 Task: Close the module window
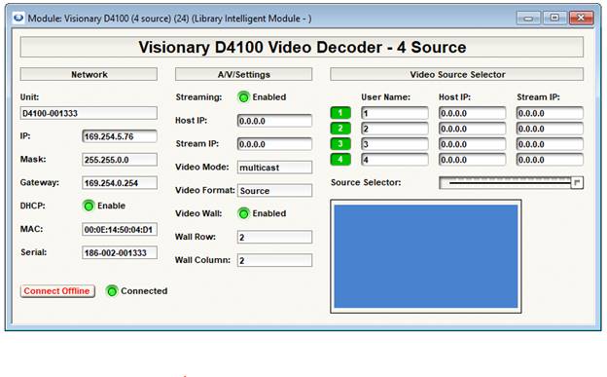pyautogui.click(x=581, y=18)
